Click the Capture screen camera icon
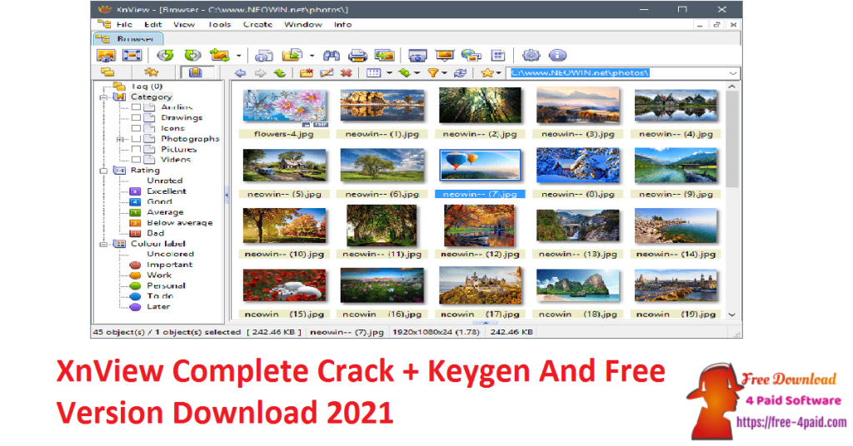 tap(417, 56)
